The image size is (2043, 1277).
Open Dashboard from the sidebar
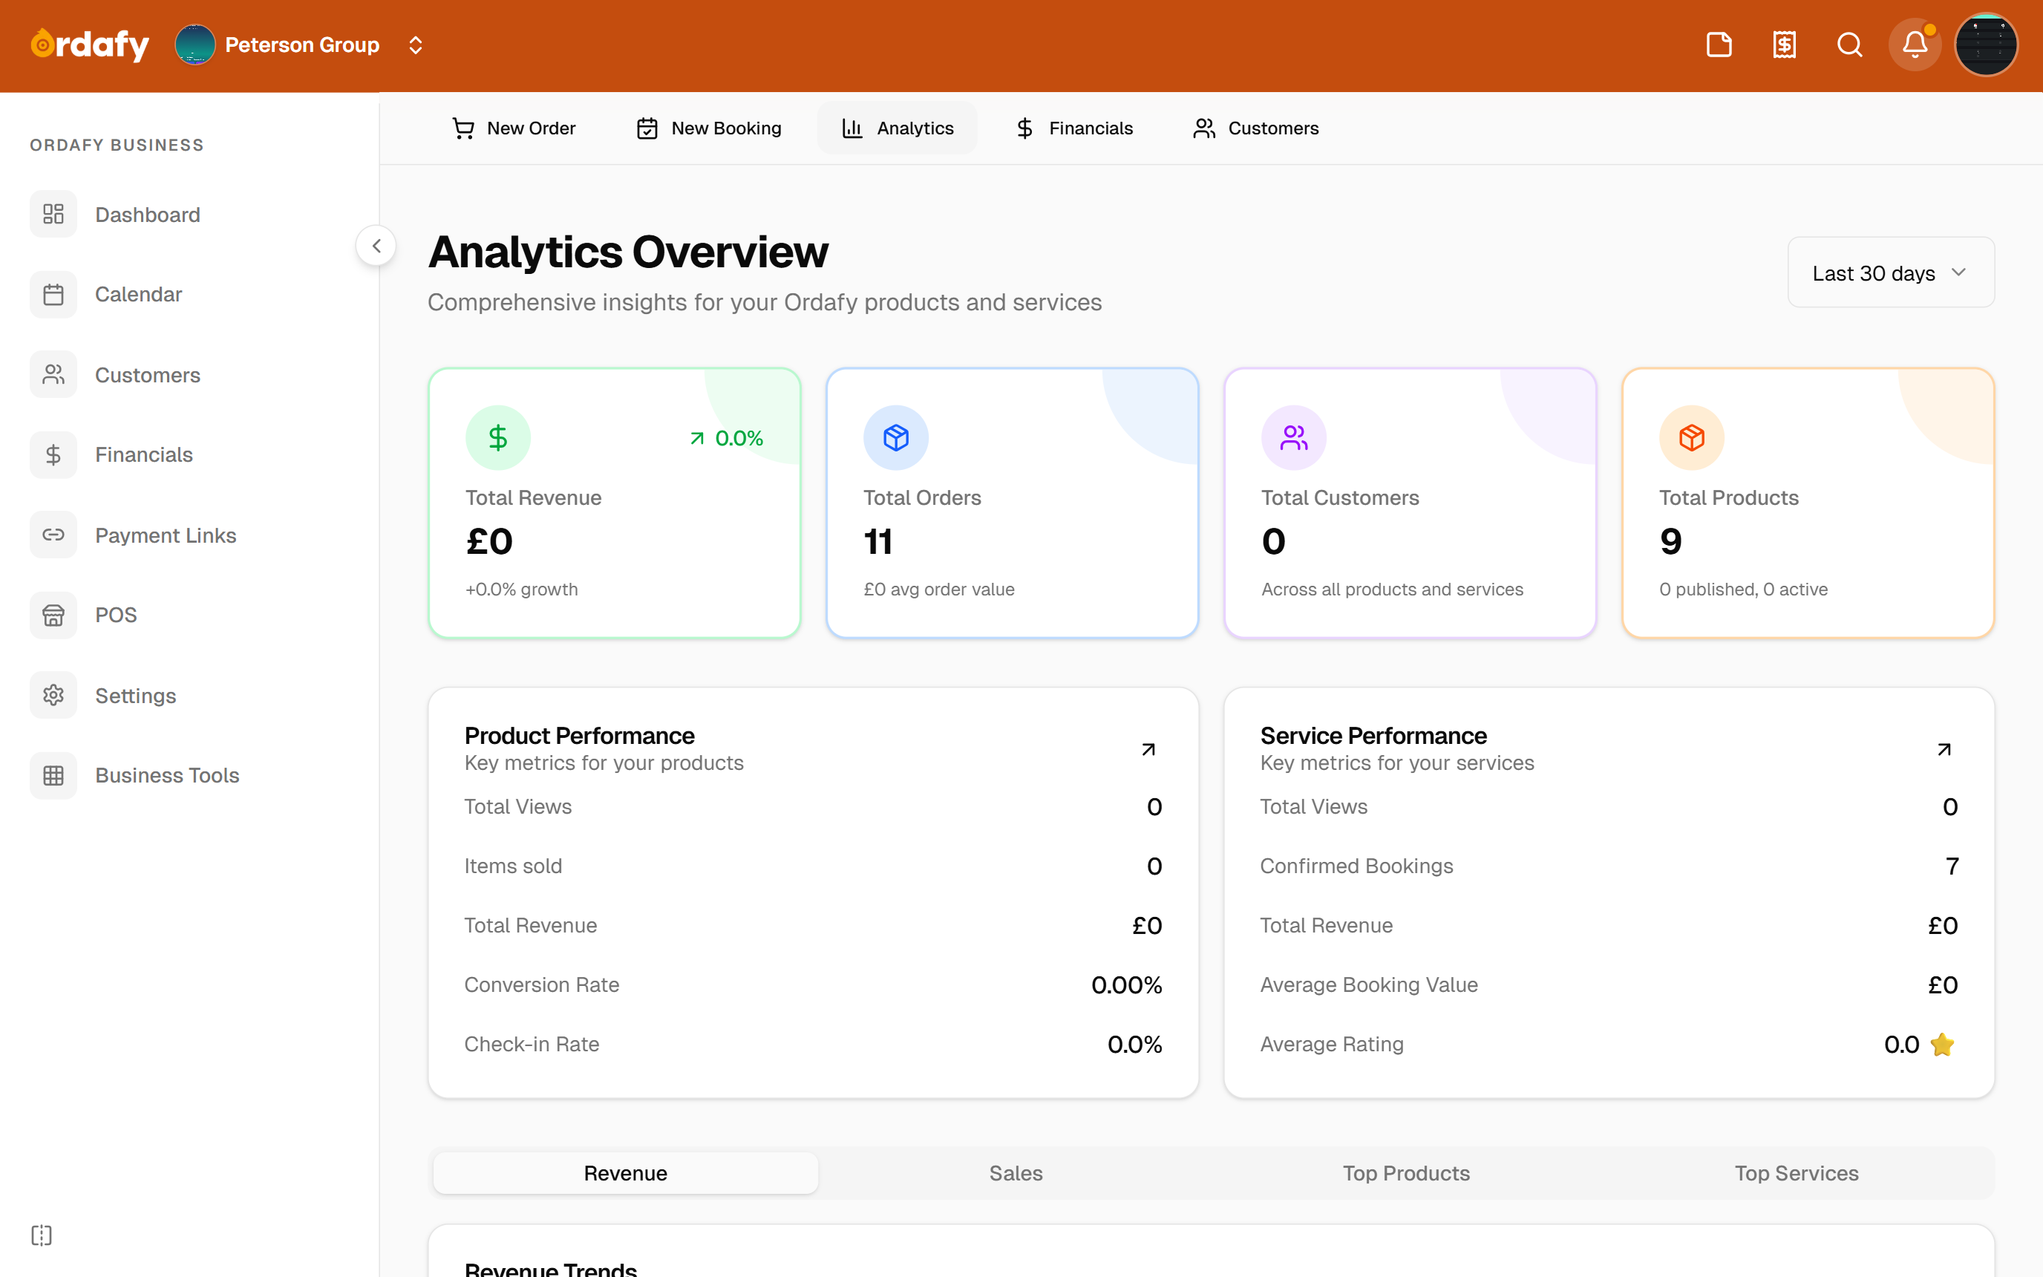[190, 215]
